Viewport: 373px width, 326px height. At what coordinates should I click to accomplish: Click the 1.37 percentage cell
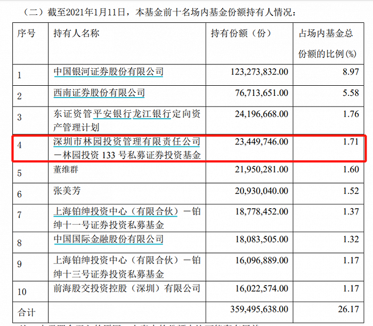point(351,211)
